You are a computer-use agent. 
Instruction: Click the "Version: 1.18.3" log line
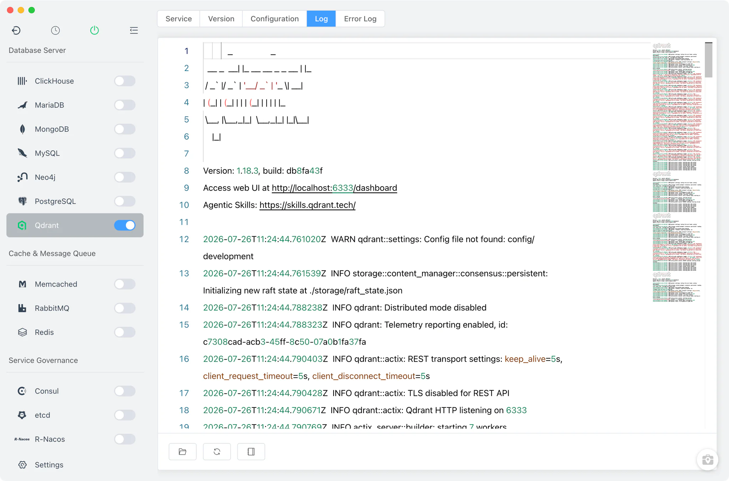click(x=263, y=171)
